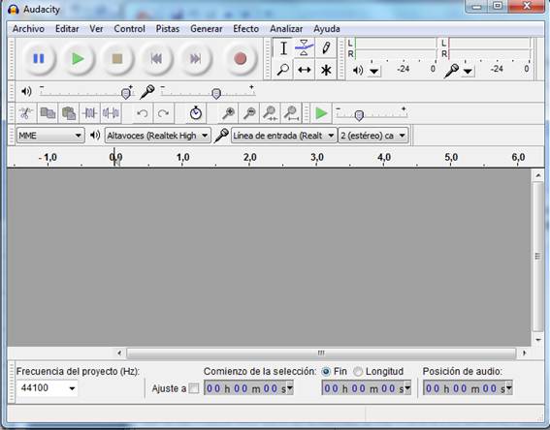Click the Fit Selection zoom icon
Image resolution: width=550 pixels, height=430 pixels.
[270, 113]
